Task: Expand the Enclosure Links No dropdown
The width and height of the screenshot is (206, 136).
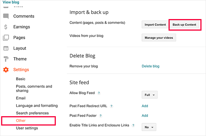Action: tap(149, 127)
